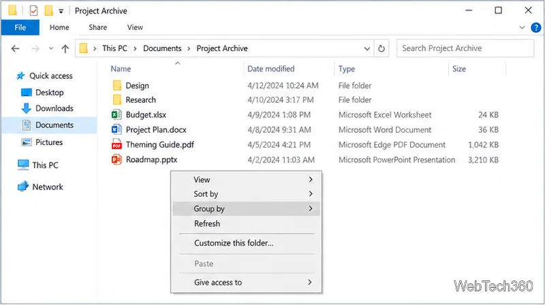Click the Pictures icon in sidebar
The width and height of the screenshot is (545, 305).
click(x=27, y=142)
